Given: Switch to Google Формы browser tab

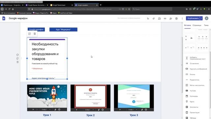Looking at the screenshot, I should coord(37,5).
